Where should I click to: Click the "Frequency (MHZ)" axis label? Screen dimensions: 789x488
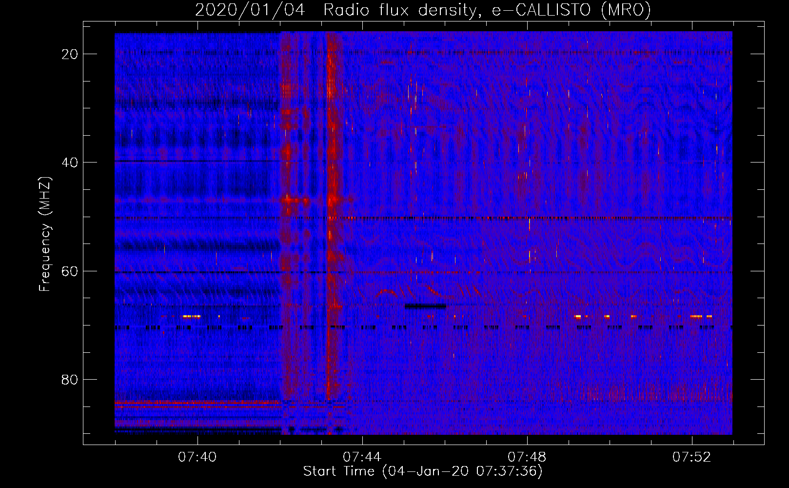point(45,234)
